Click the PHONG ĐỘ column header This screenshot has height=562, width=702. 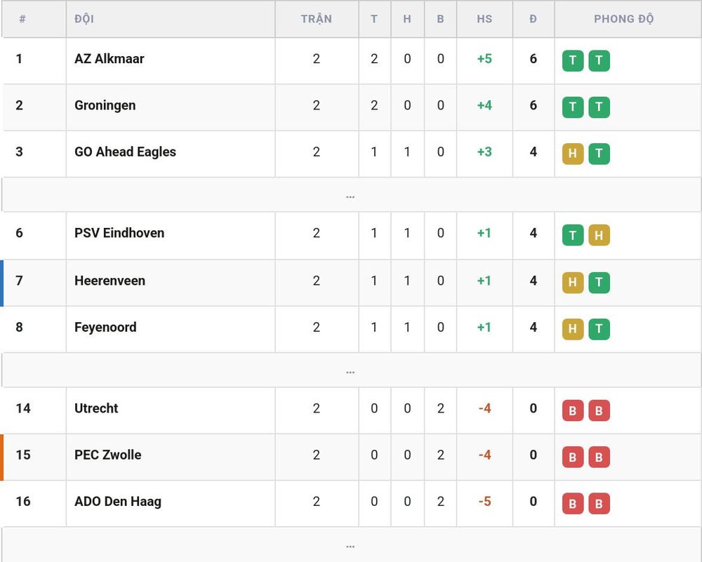coord(623,19)
